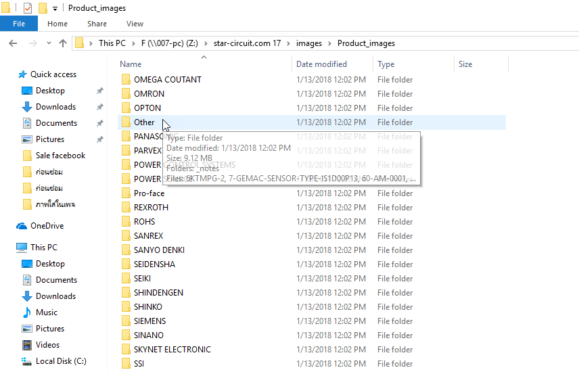The height and width of the screenshot is (372, 579).
Task: Open Documents under This PC
Action: click(49, 280)
